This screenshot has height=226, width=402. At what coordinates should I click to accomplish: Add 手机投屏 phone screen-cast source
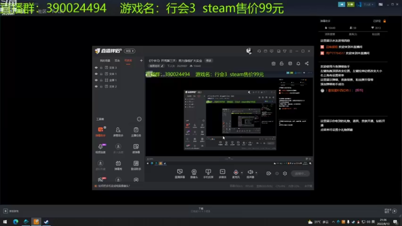point(208,173)
